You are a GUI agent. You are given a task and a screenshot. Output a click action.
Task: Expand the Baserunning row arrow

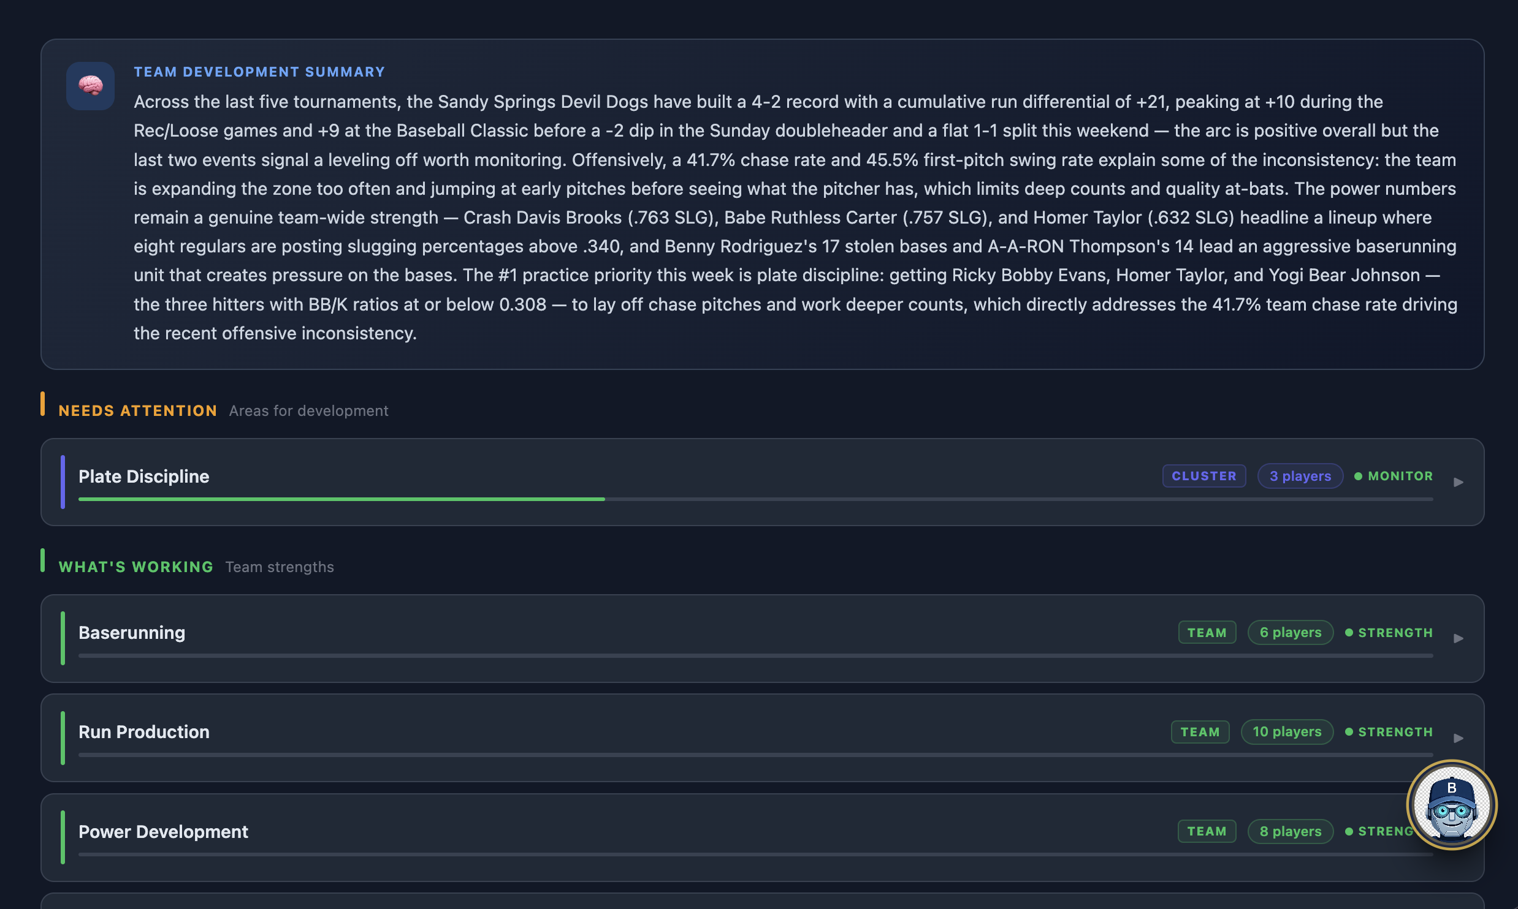tap(1459, 638)
